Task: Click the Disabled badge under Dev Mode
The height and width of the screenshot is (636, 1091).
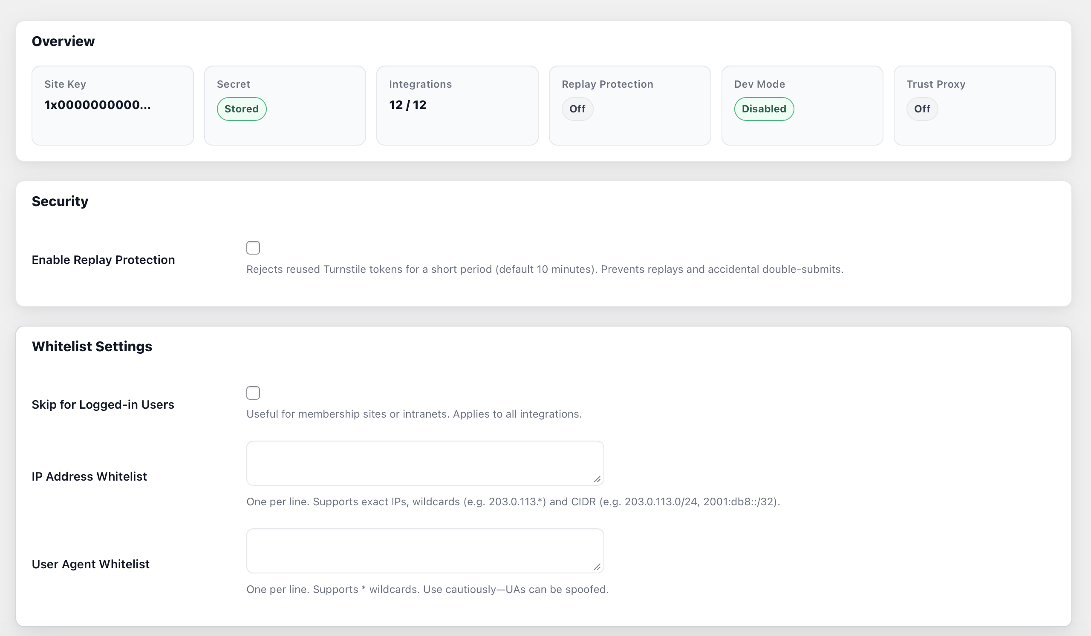Action: point(763,109)
